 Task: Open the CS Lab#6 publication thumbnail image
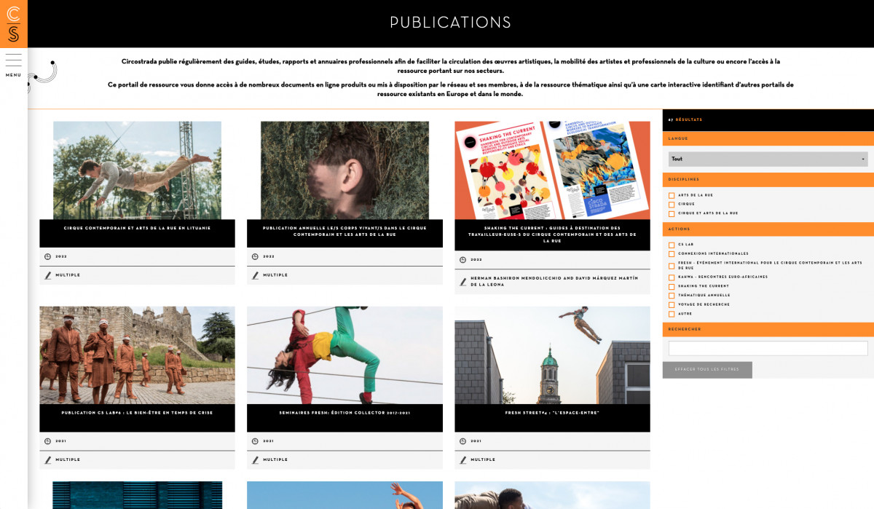[137, 355]
